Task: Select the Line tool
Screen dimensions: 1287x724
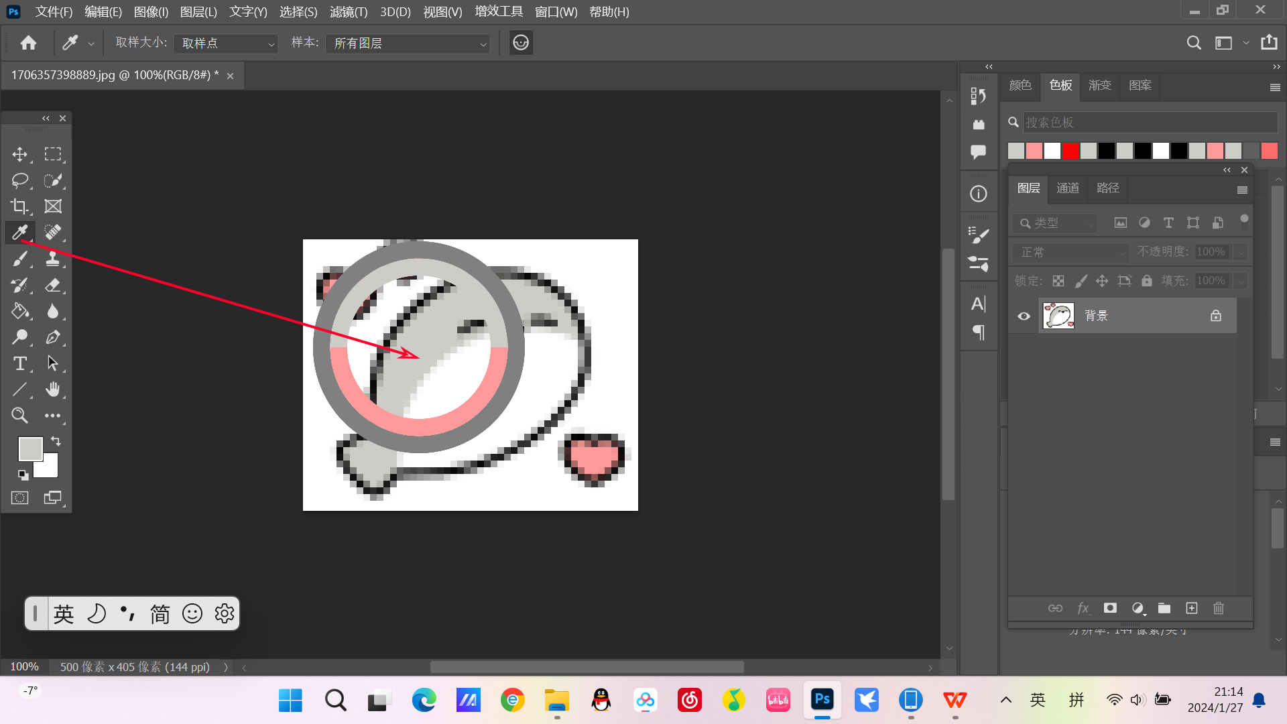Action: tap(20, 389)
